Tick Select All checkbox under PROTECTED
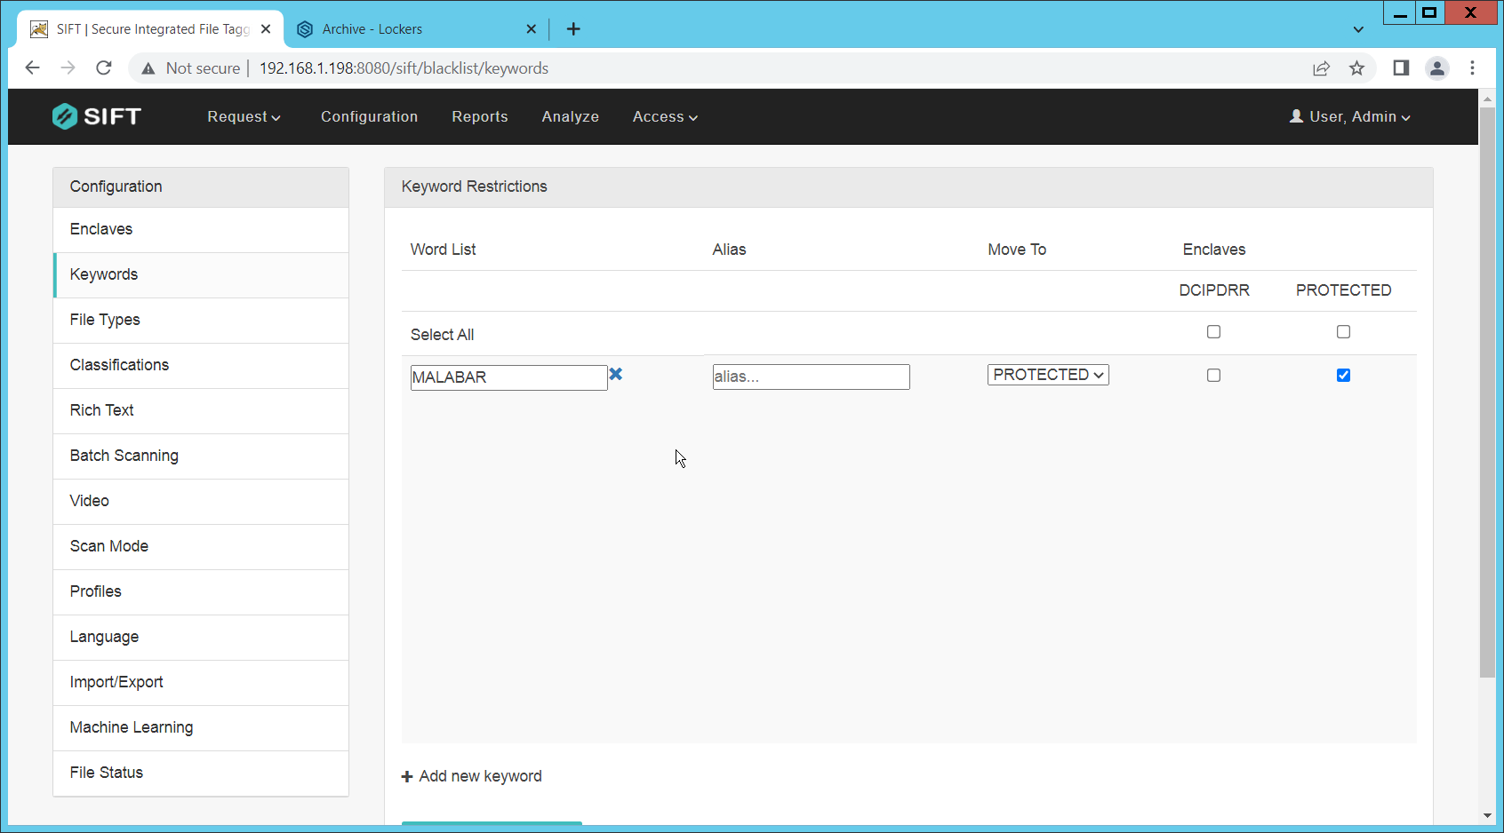The image size is (1504, 833). 1343,332
